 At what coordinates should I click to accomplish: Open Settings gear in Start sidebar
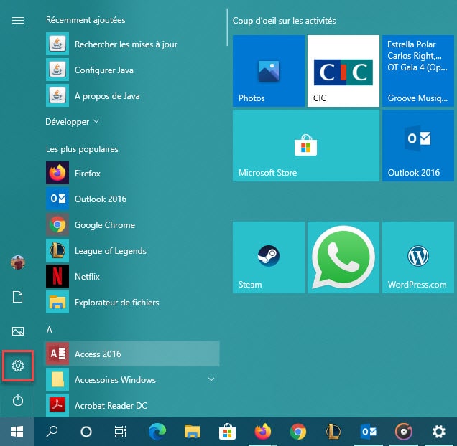point(18,366)
